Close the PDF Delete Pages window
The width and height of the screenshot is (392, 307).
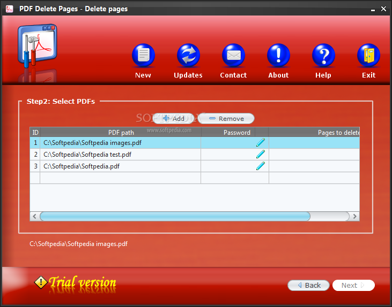(383, 9)
